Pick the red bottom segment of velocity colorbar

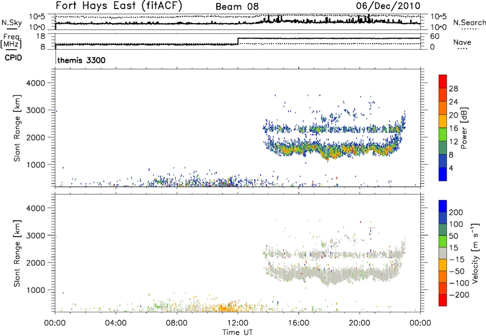pos(443,300)
